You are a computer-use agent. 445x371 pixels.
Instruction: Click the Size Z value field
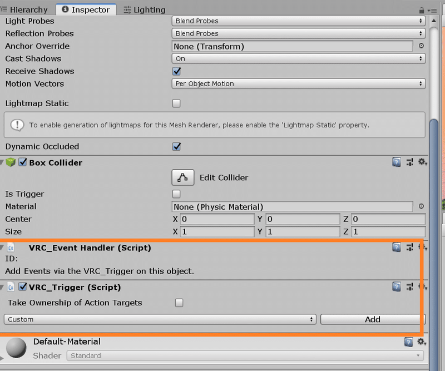[388, 231]
